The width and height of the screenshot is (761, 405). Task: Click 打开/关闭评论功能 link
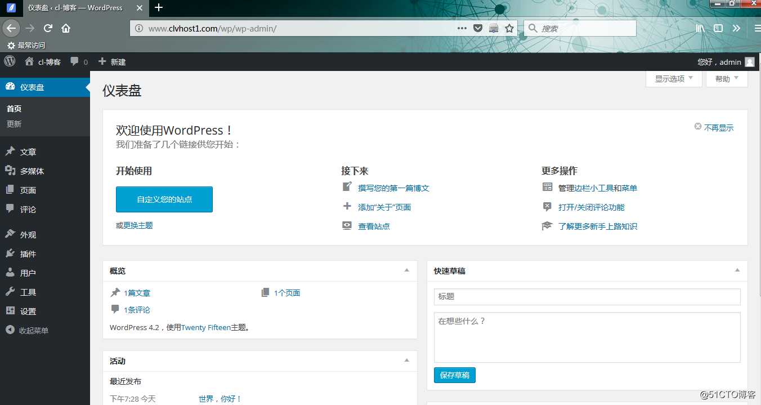click(592, 207)
